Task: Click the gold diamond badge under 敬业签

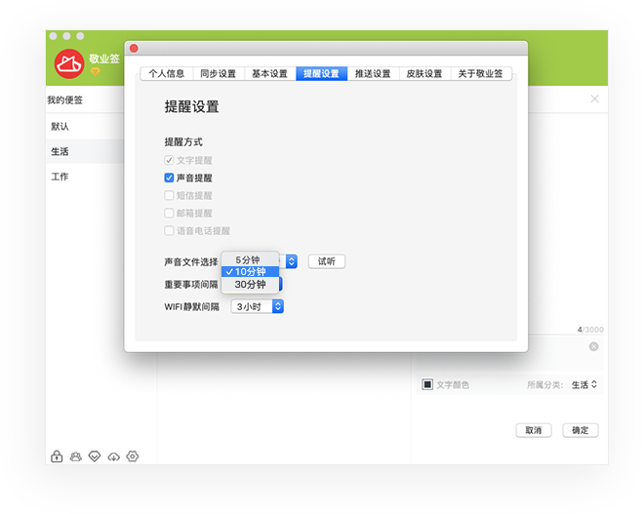Action: tap(96, 72)
